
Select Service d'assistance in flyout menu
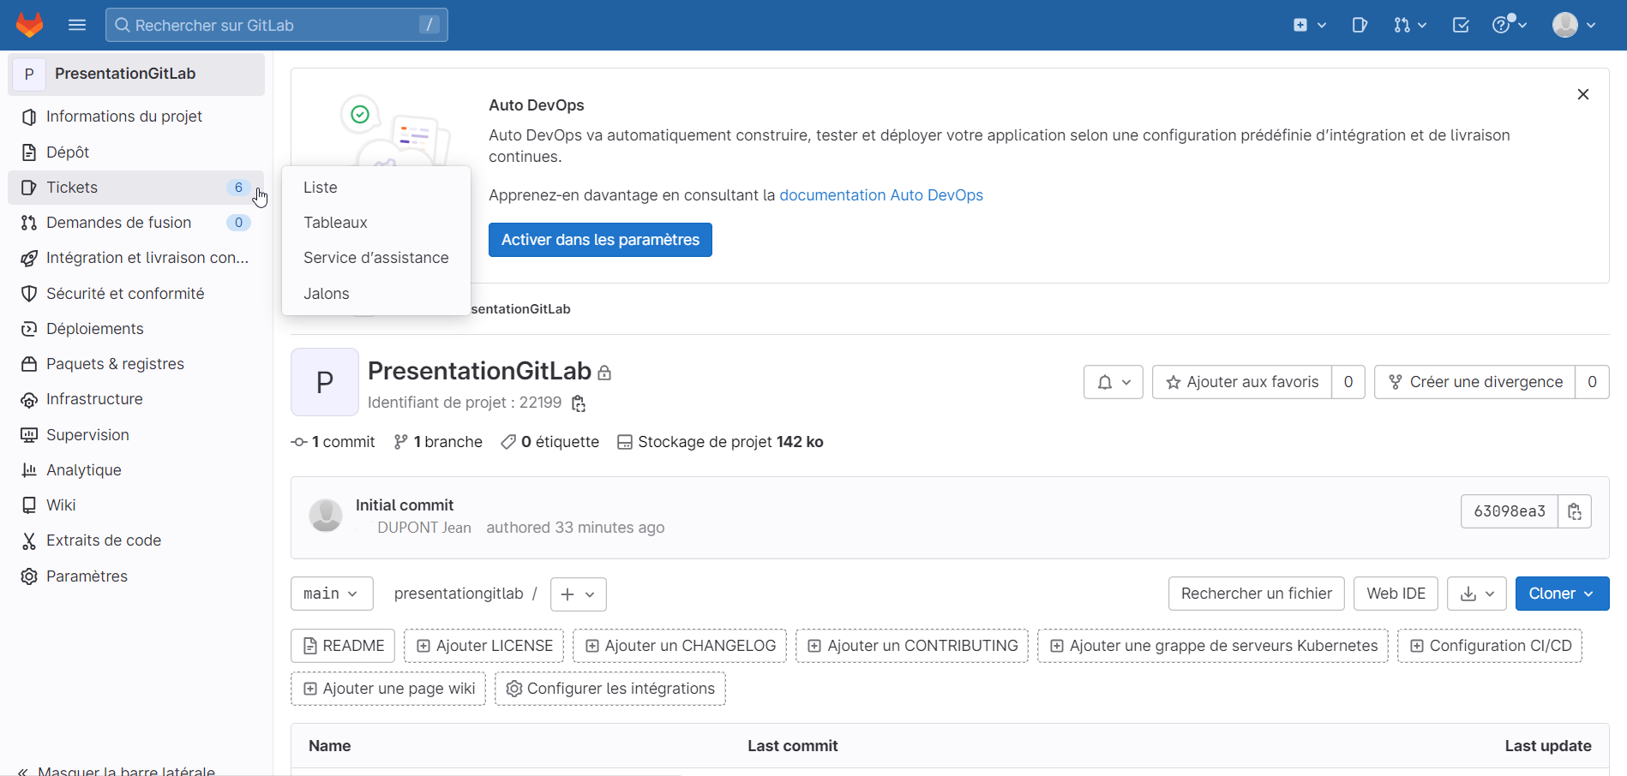click(376, 258)
